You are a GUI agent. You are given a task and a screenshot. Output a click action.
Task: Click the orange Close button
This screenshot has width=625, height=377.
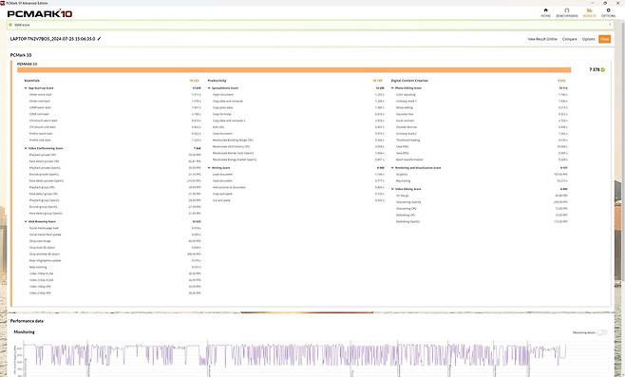point(605,39)
